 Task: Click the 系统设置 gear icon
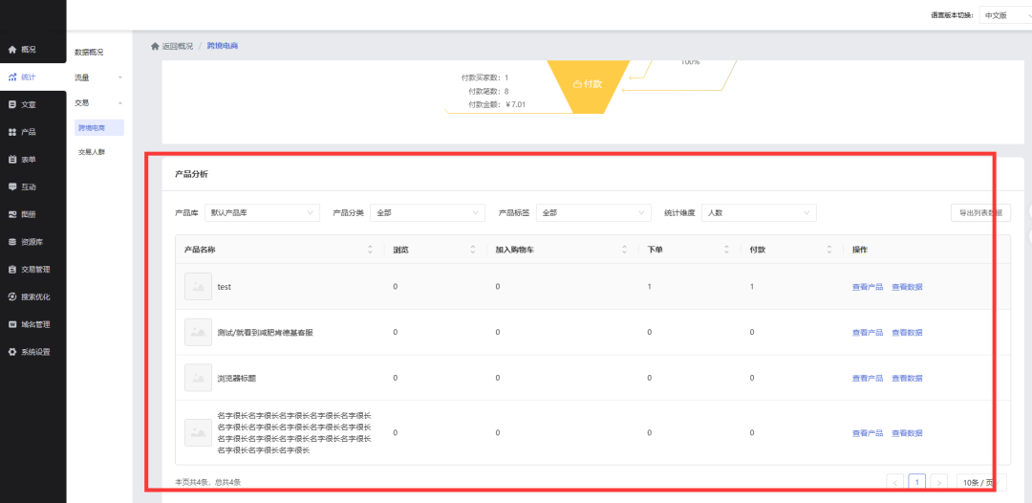(x=12, y=352)
